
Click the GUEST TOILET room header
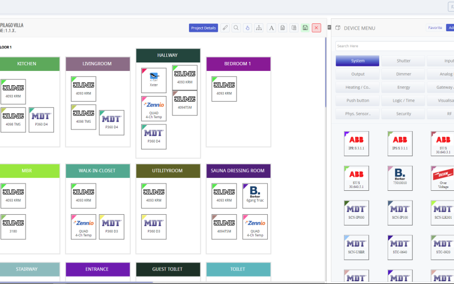168,269
